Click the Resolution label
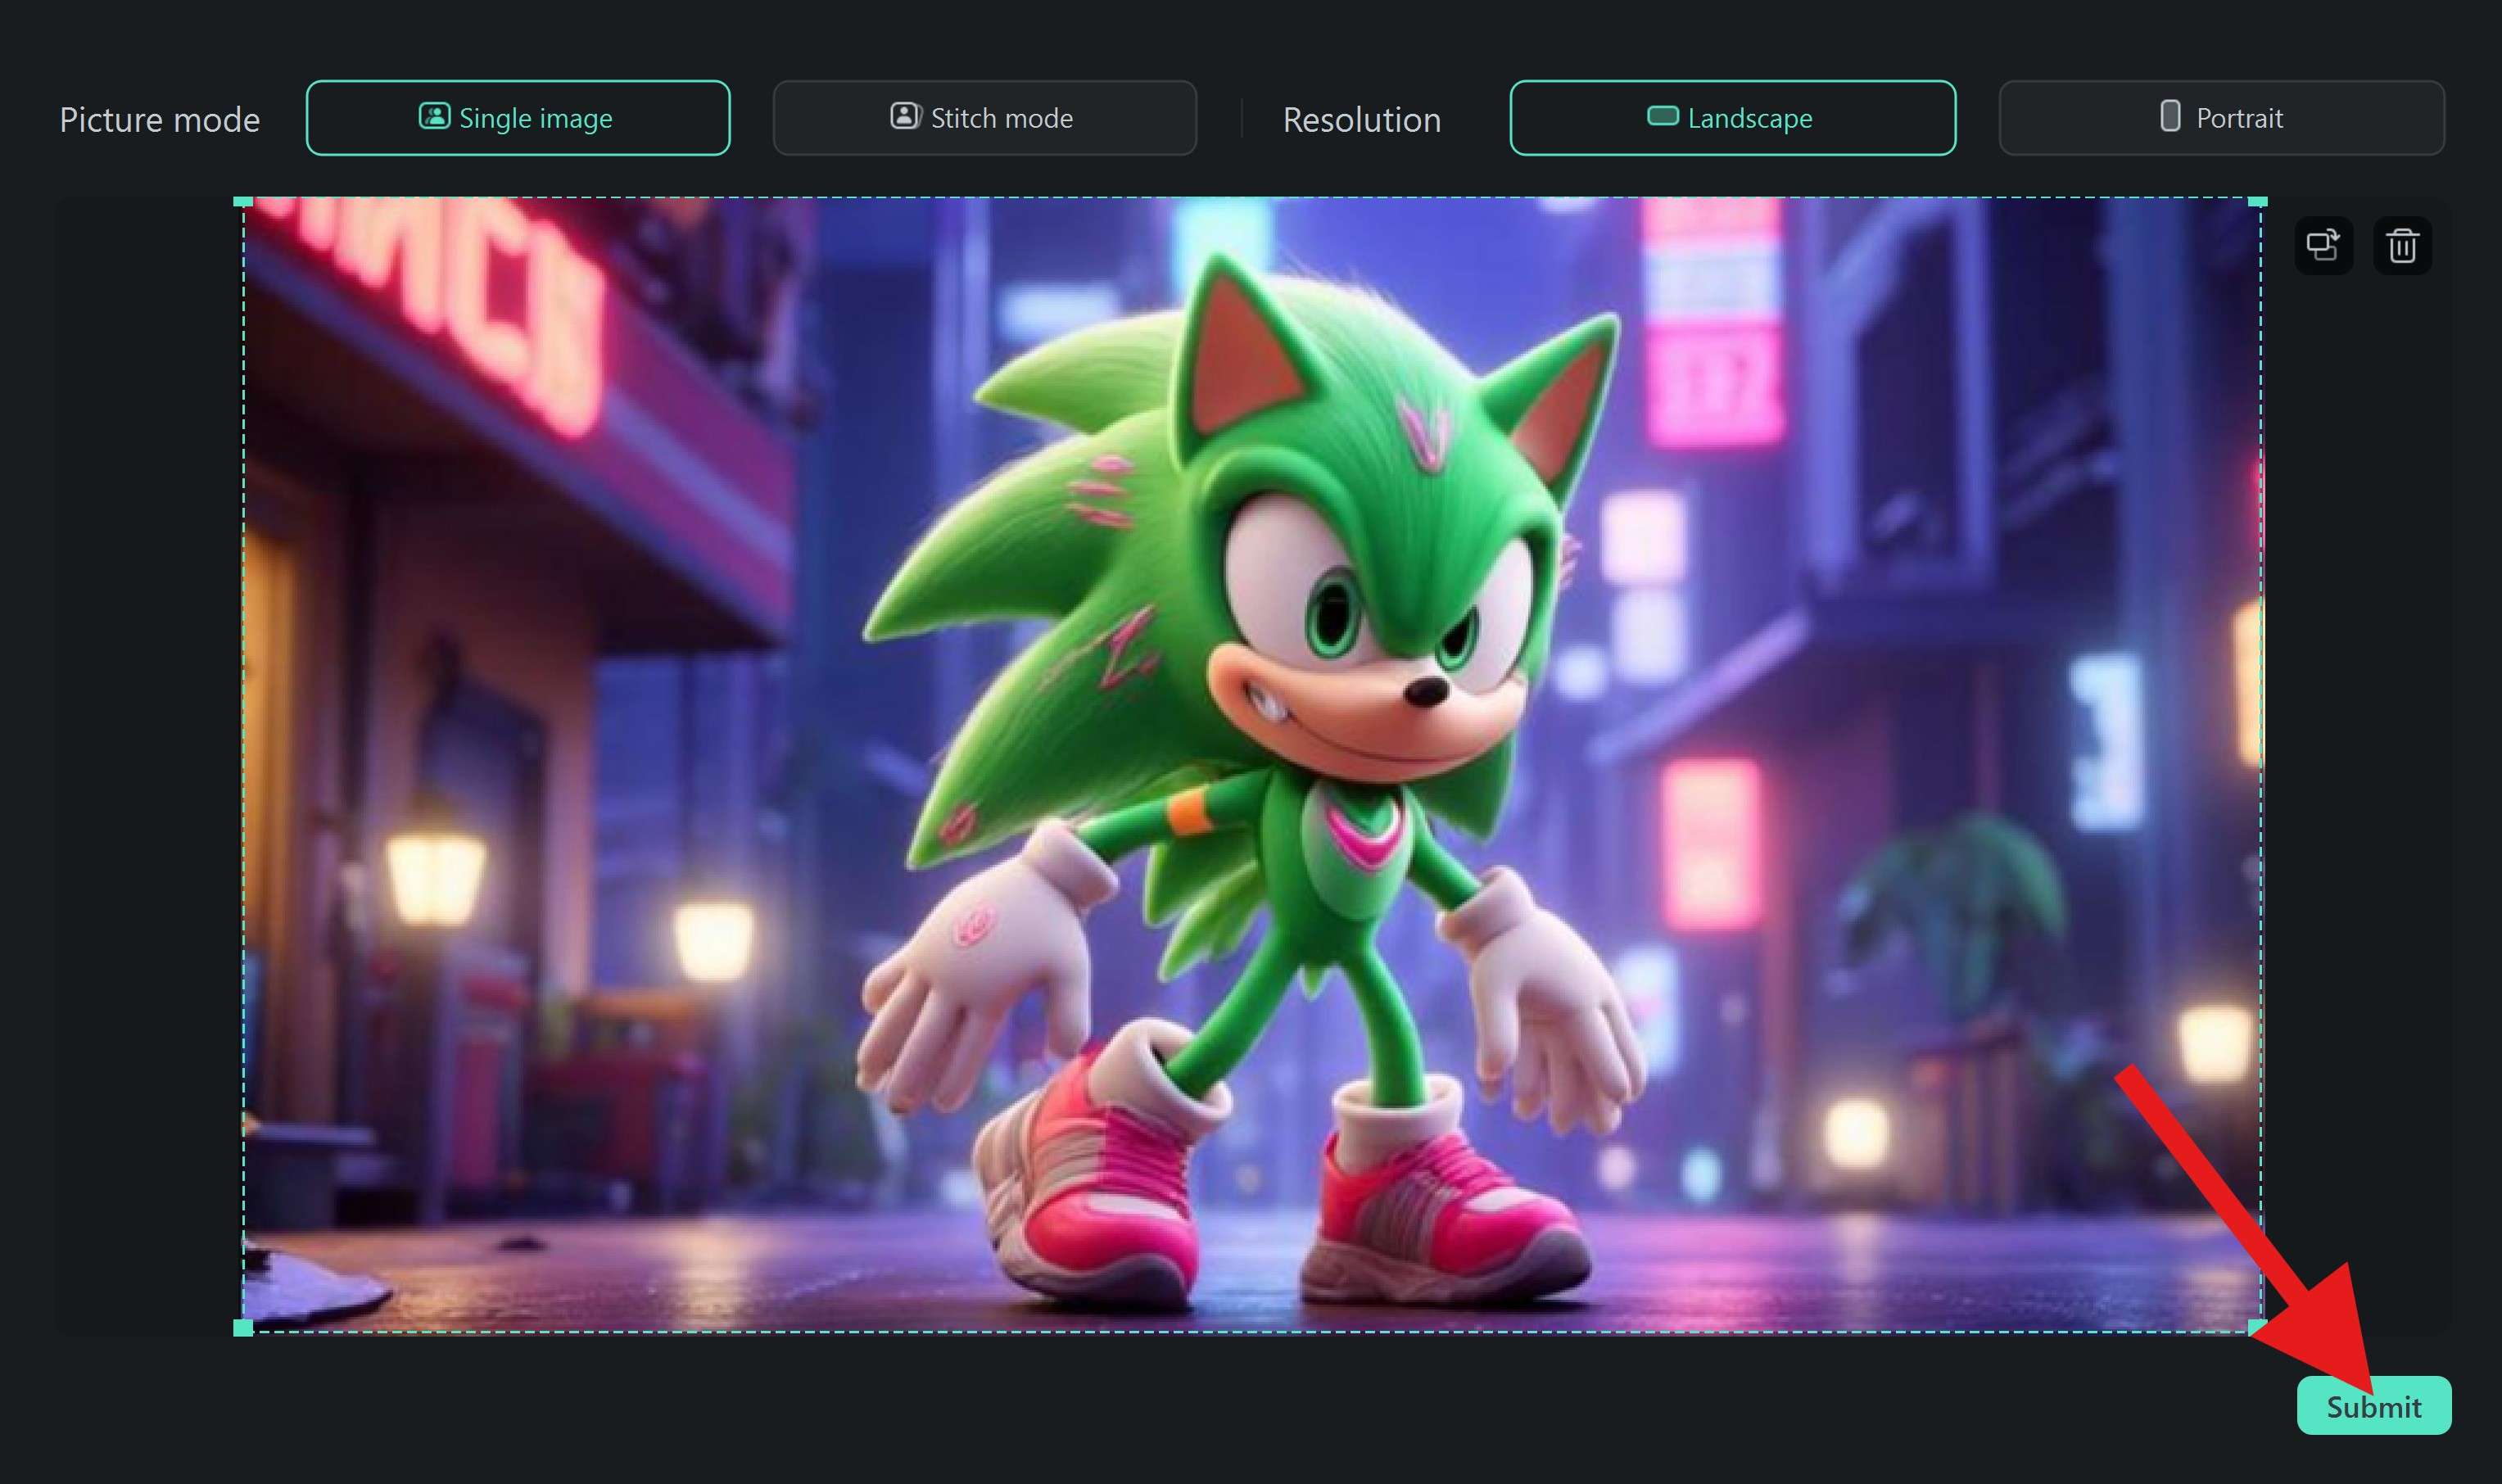Screen dimensions: 2502x1484 click(1362, 120)
